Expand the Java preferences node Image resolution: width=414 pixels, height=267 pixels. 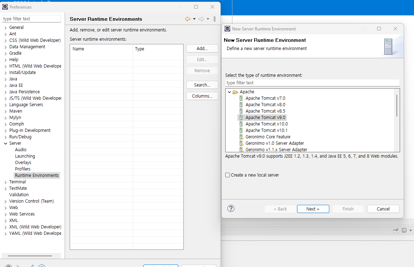tap(6, 79)
